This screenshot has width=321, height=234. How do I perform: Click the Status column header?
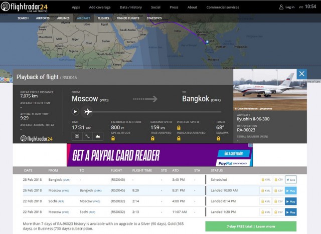coord(217,170)
